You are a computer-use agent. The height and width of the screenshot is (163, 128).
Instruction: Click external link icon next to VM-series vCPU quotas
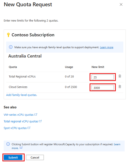(36, 115)
